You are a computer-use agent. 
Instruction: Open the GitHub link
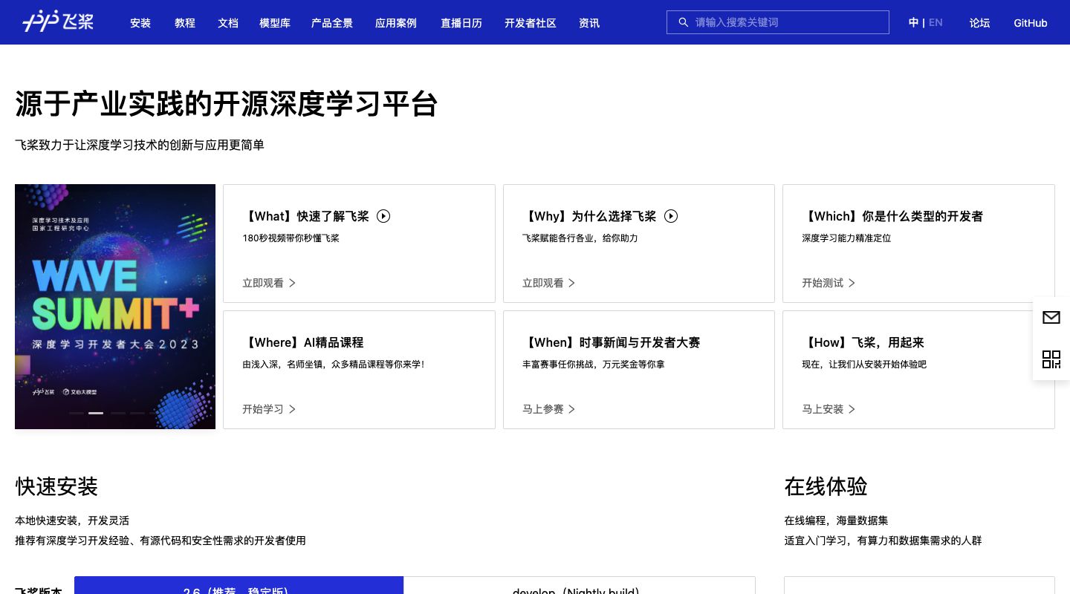(1031, 23)
